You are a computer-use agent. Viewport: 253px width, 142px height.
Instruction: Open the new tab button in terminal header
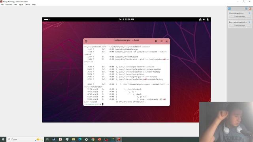(x=86, y=41)
